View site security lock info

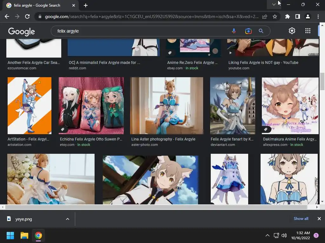(x=40, y=16)
